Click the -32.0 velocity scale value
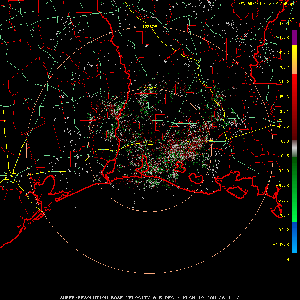This screenshot has width=300, height=300. coord(282,171)
